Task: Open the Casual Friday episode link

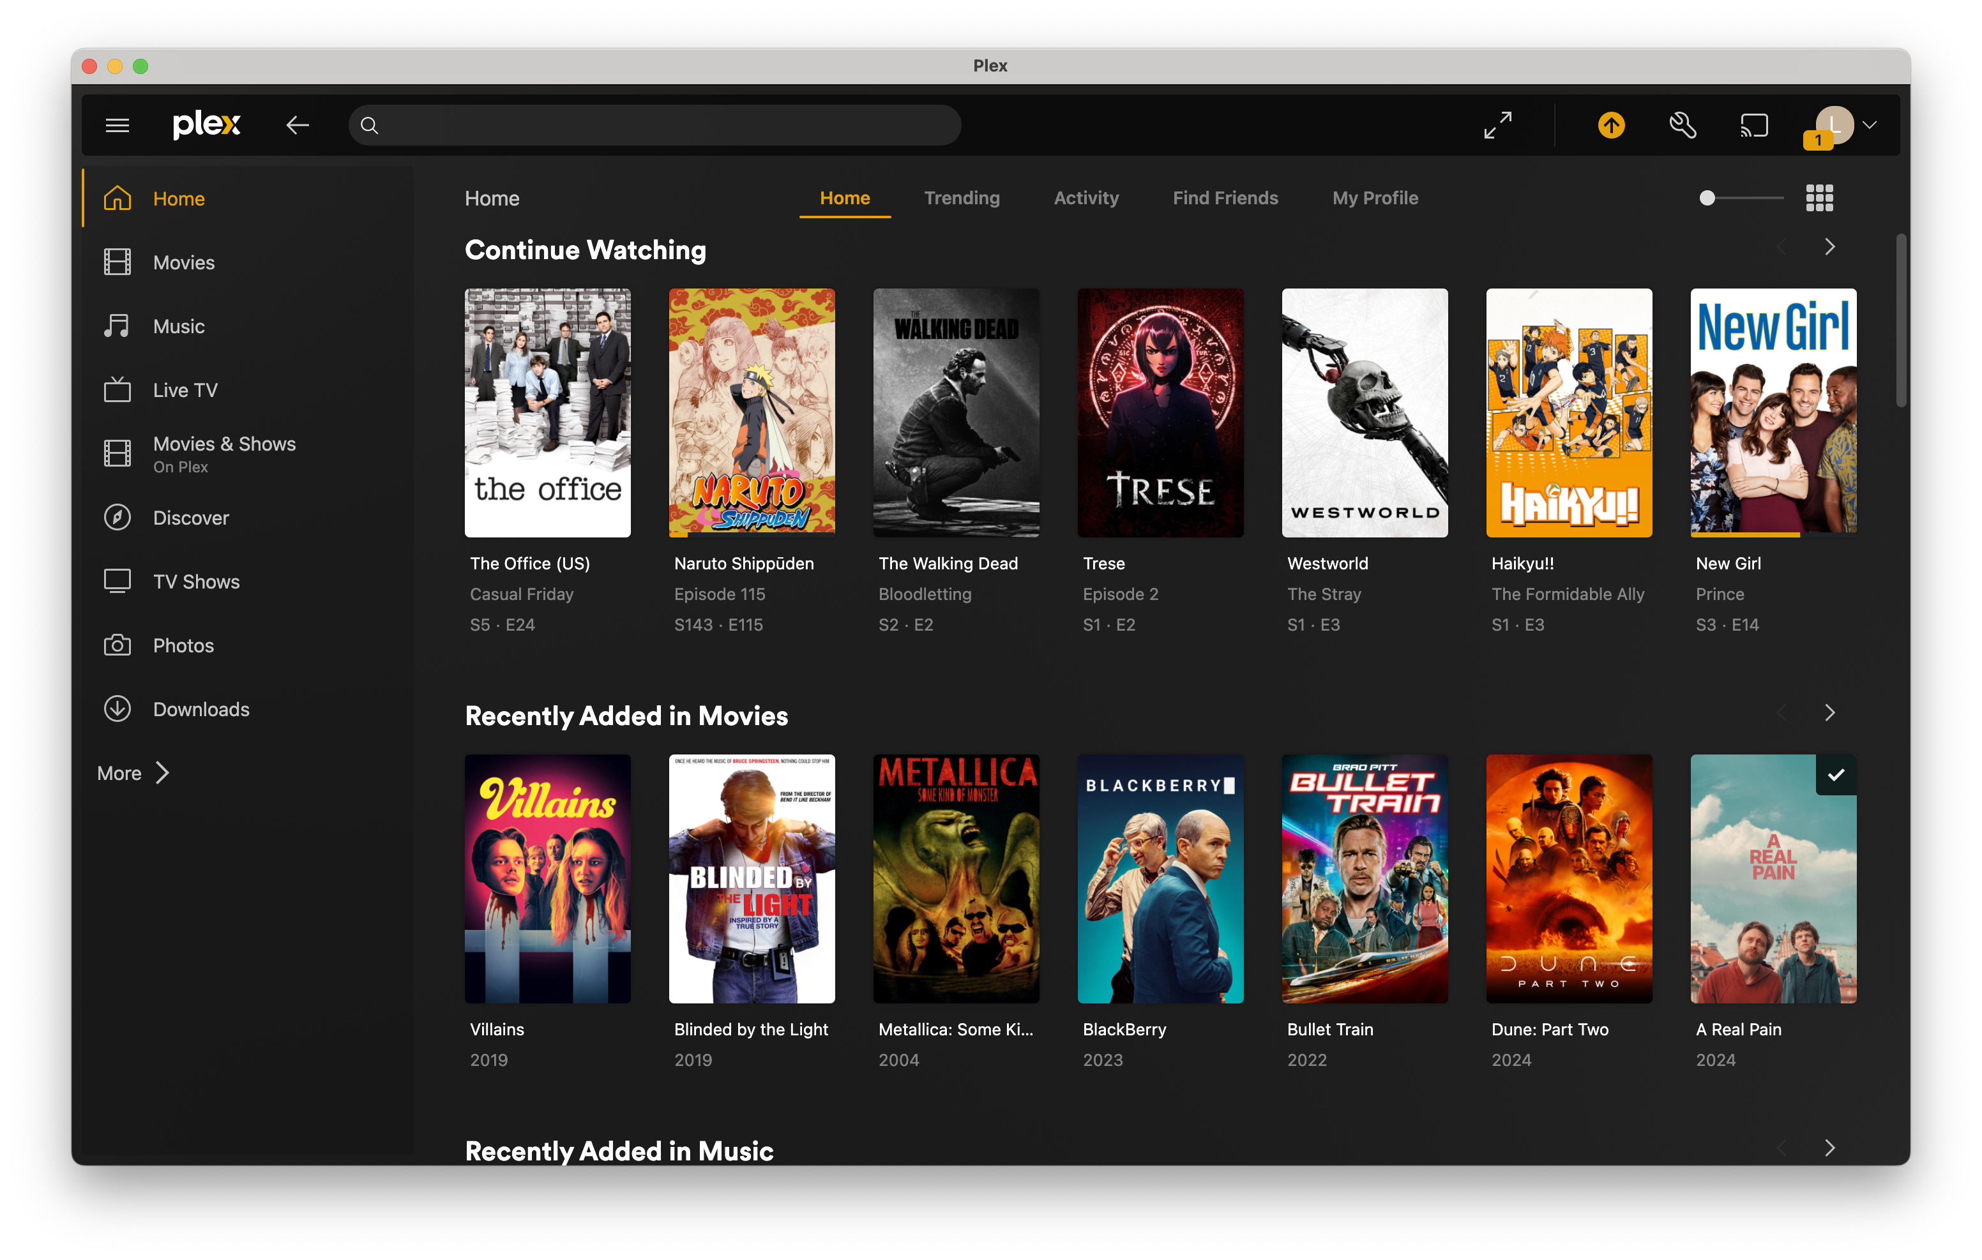Action: click(522, 594)
